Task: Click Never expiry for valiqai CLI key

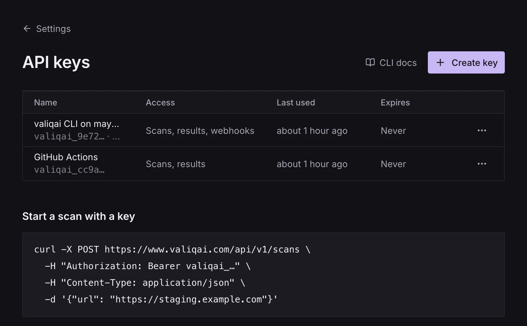Action: (x=393, y=131)
